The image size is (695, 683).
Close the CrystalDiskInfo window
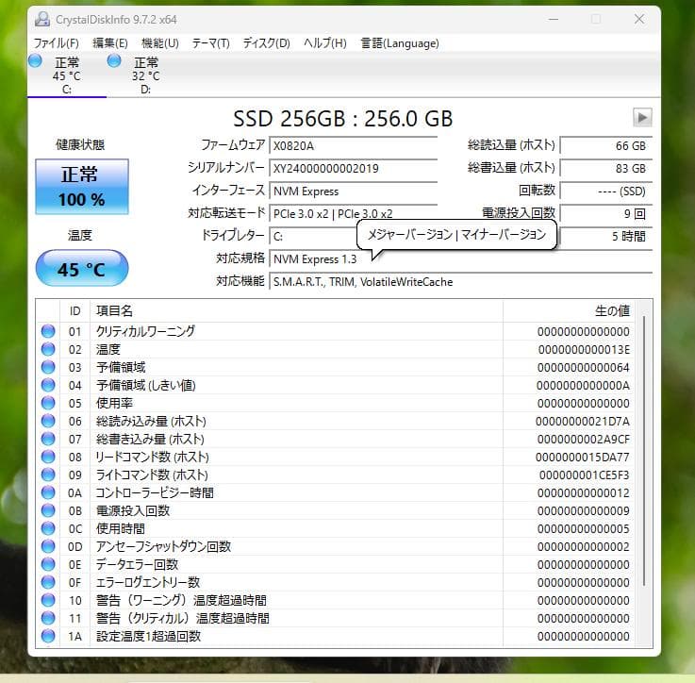638,19
